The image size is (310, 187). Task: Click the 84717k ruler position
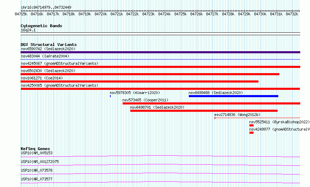(x=53, y=14)
